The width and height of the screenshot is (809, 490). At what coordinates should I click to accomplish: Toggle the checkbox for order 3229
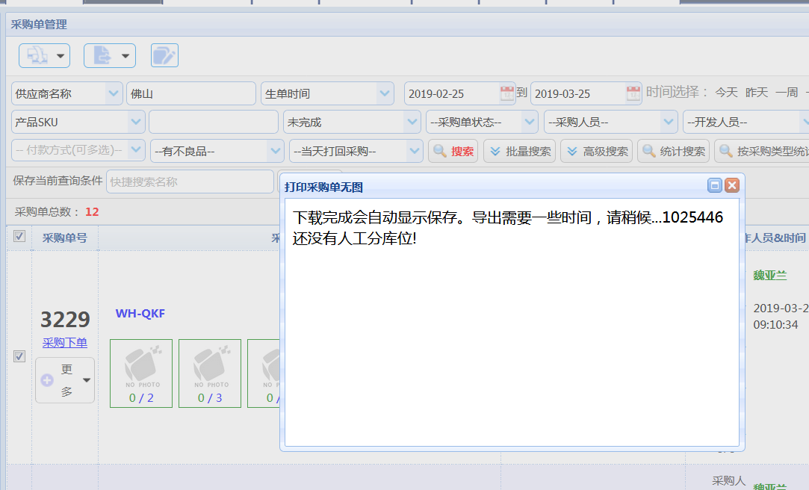pyautogui.click(x=19, y=356)
